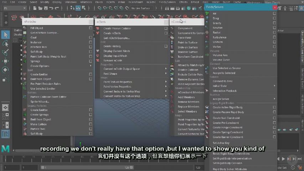Choose Particle Collision Event Editor
This screenshot has width=304, height=171.
(48, 97)
